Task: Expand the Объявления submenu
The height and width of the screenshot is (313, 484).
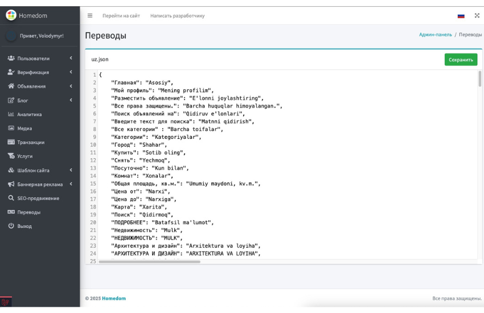Action: tap(71, 86)
